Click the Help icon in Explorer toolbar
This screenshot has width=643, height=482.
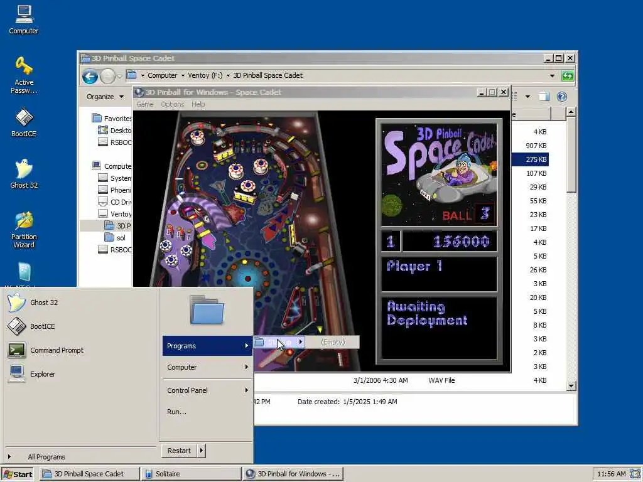(562, 96)
